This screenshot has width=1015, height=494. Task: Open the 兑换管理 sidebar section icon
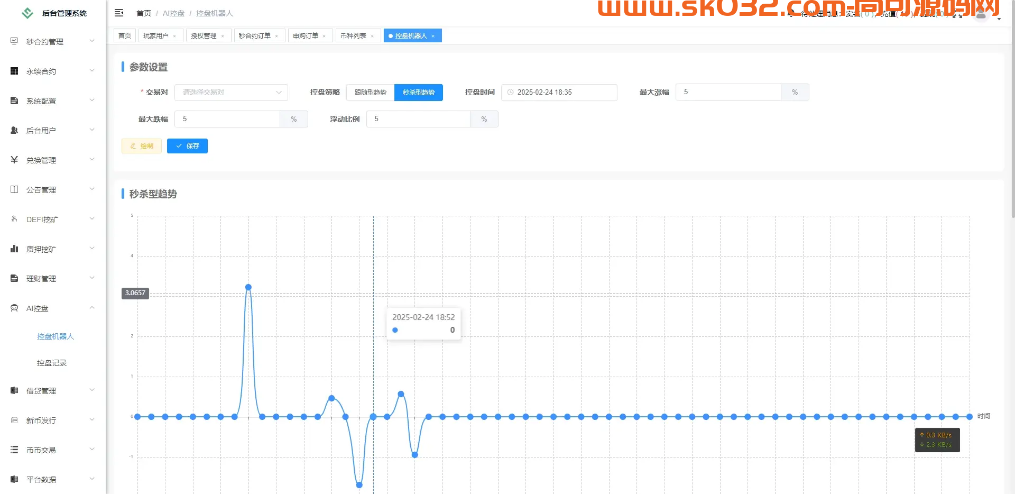(x=14, y=159)
